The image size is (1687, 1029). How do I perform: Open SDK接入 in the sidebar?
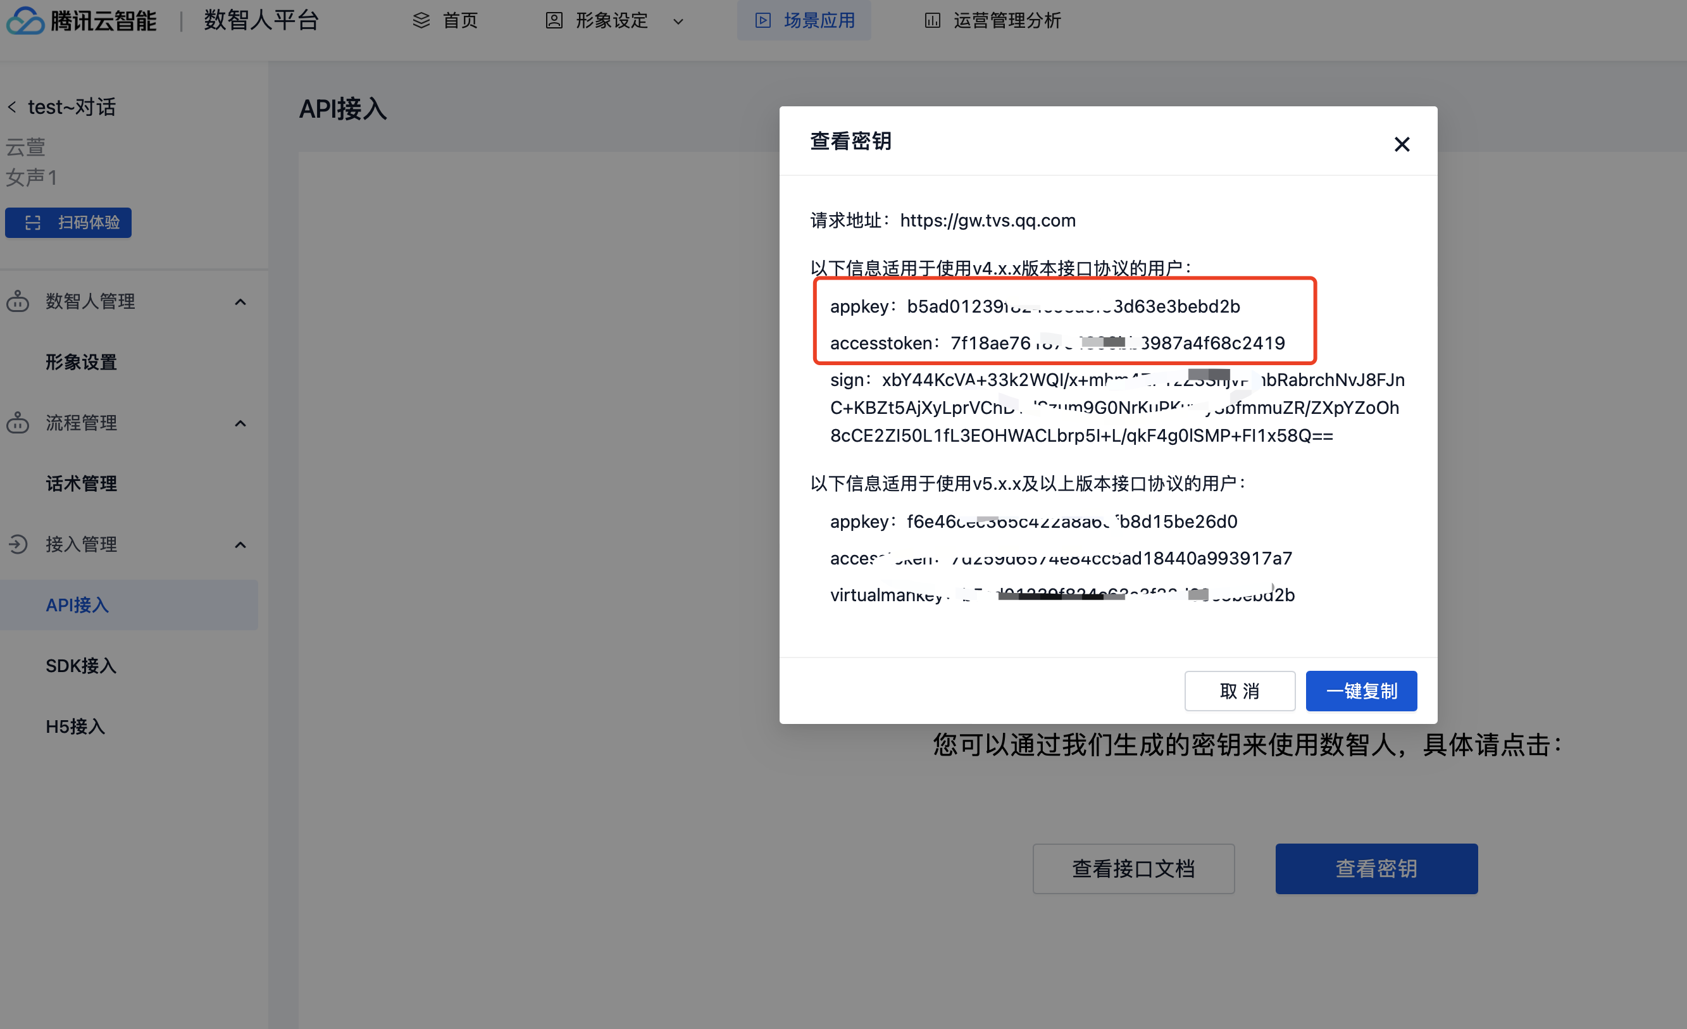pyautogui.click(x=81, y=666)
